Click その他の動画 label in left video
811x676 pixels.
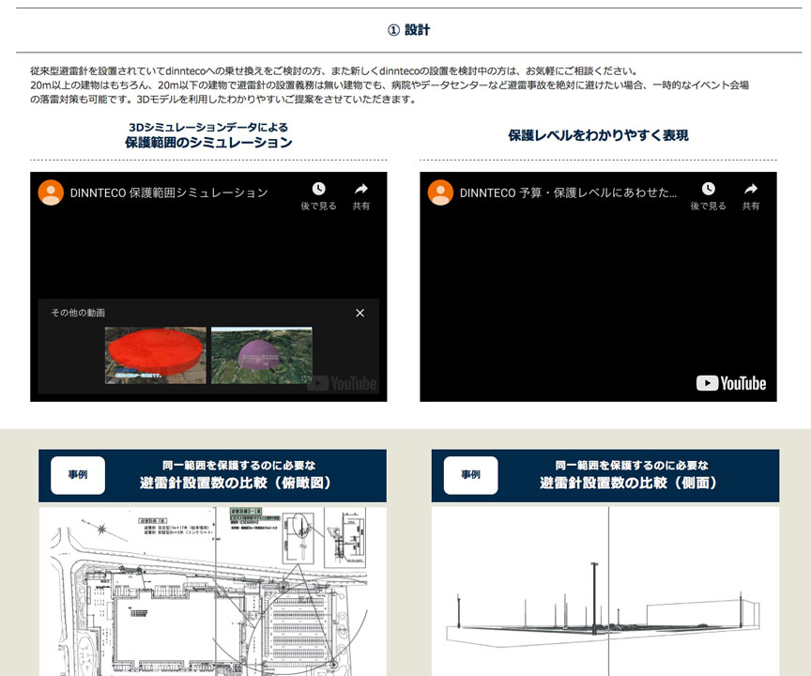pos(78,313)
